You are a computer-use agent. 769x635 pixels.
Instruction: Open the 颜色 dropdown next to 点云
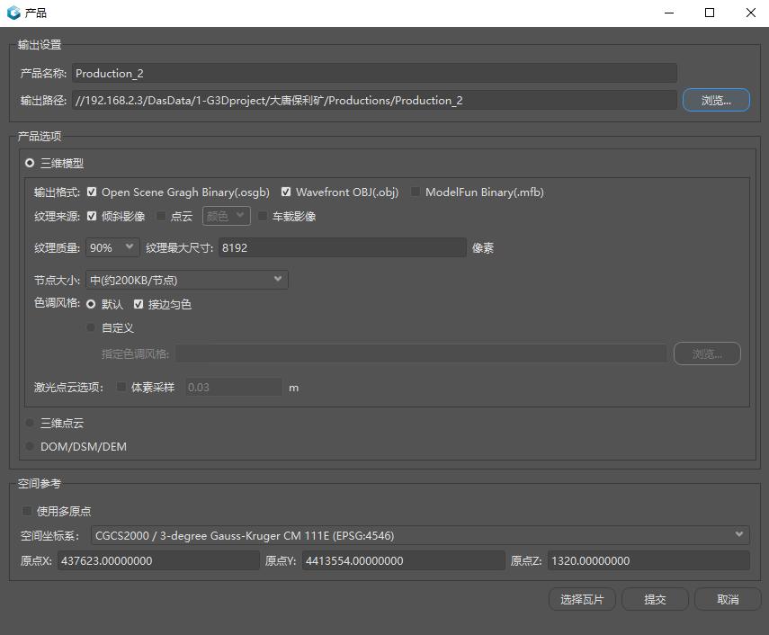(x=226, y=216)
